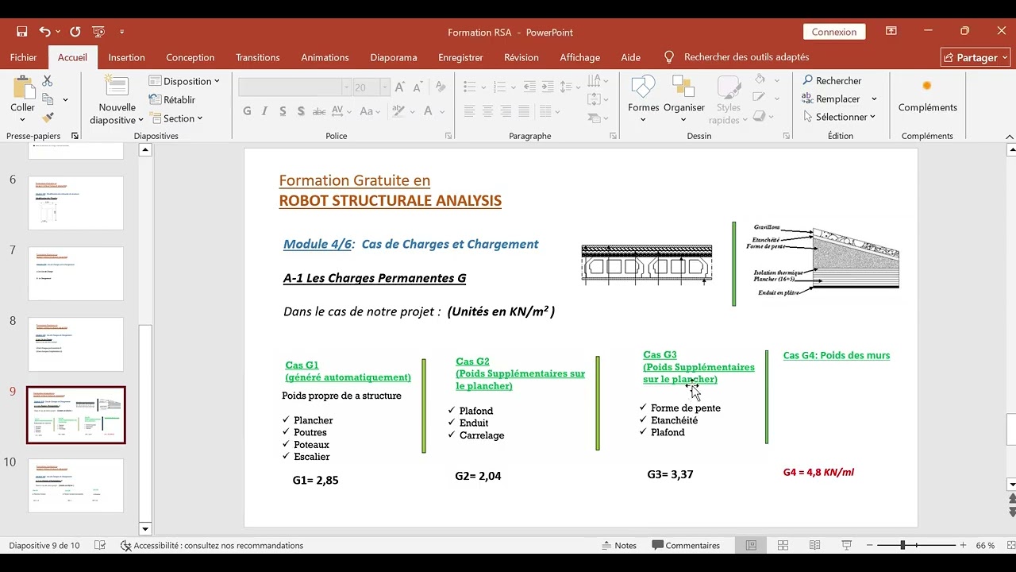Image resolution: width=1016 pixels, height=572 pixels.
Task: Insert a Nouvelle diapositive
Action: [x=117, y=100]
